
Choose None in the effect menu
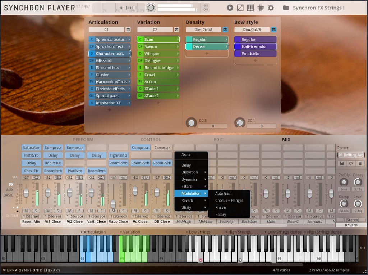191,155
